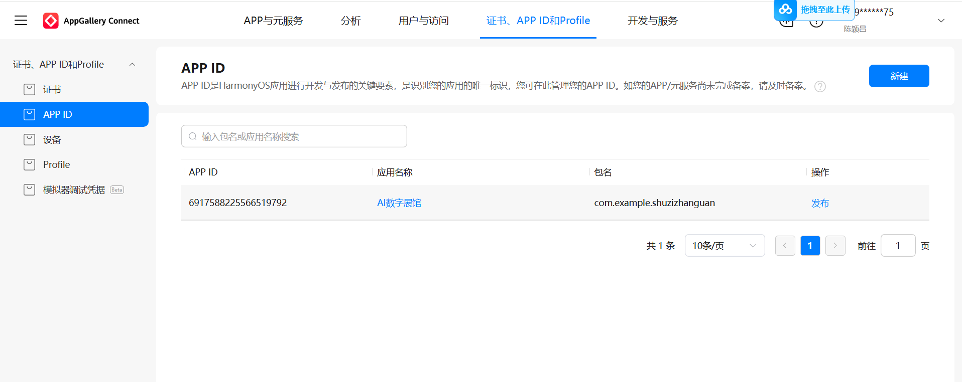Click the next page arrow button
Screen dimensions: 962x382
click(x=835, y=246)
